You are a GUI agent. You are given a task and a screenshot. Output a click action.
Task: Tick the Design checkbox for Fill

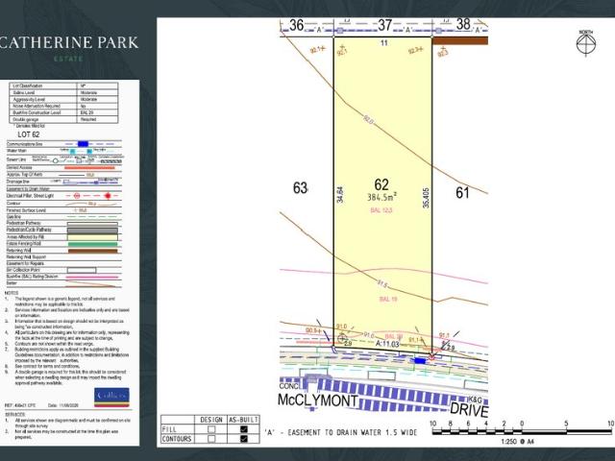click(x=211, y=429)
